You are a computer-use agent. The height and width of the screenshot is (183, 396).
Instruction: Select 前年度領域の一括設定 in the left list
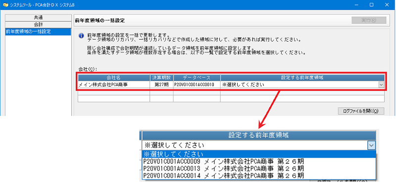coord(39,32)
